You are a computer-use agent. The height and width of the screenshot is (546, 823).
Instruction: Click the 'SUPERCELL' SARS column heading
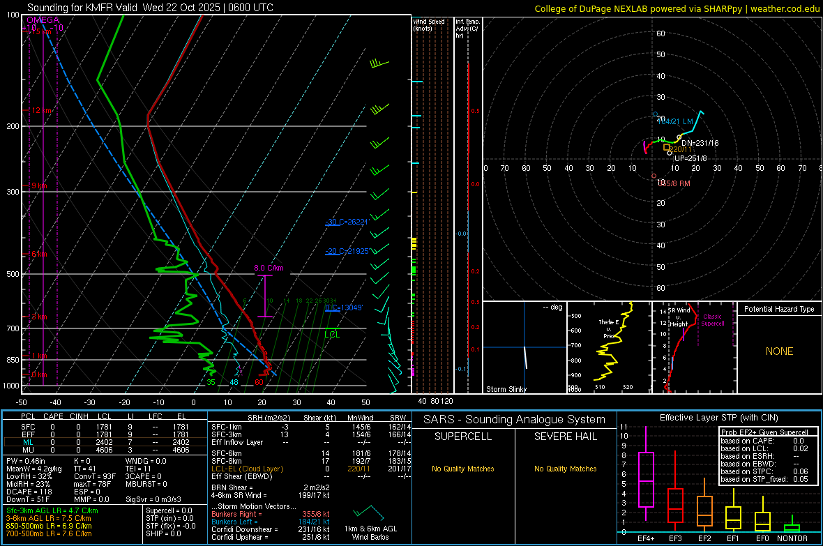pos(463,437)
